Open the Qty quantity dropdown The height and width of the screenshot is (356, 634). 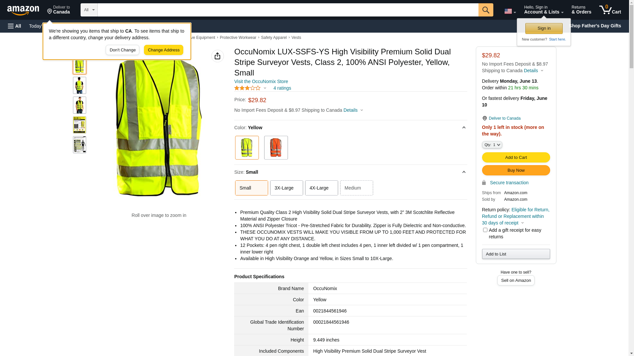(x=492, y=145)
